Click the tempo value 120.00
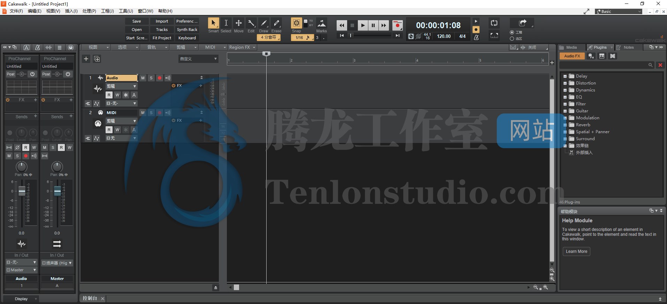This screenshot has height=304, width=667. pyautogui.click(x=444, y=36)
